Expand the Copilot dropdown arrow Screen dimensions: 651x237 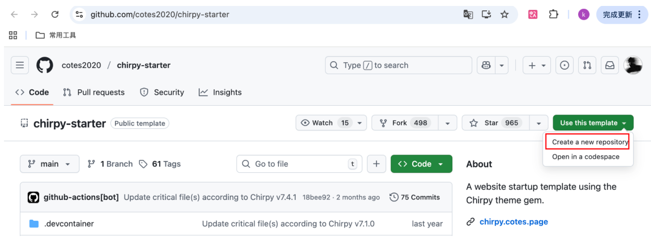coord(502,65)
